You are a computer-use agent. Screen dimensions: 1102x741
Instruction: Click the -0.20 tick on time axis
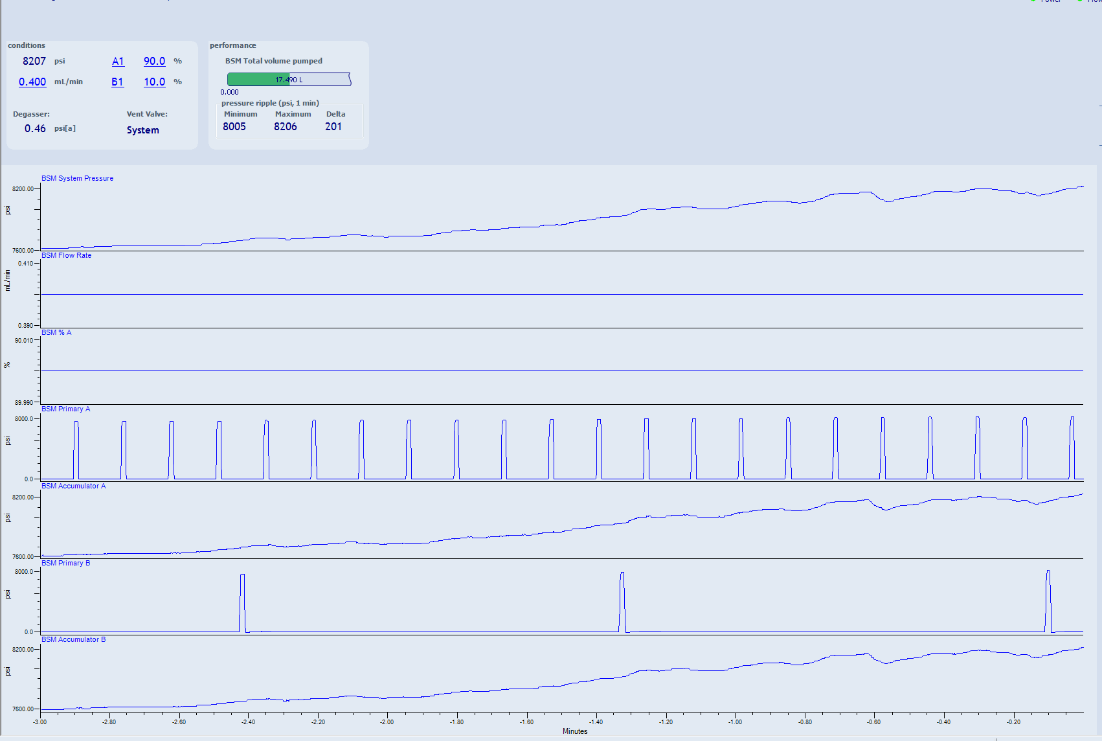(1013, 722)
